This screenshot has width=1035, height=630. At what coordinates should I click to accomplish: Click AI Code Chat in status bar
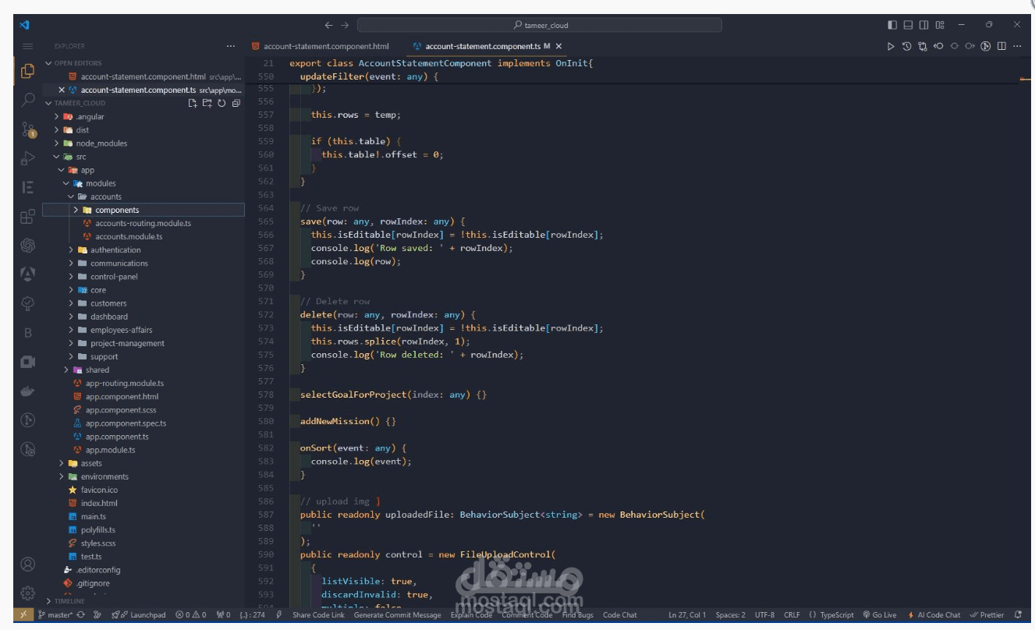coord(934,614)
